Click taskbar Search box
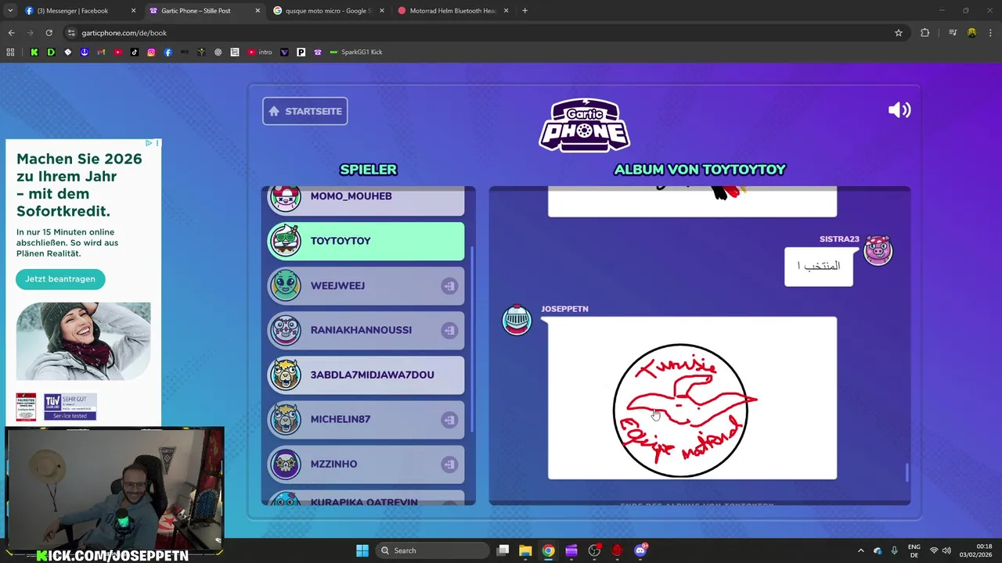The width and height of the screenshot is (1002, 563). pos(431,550)
